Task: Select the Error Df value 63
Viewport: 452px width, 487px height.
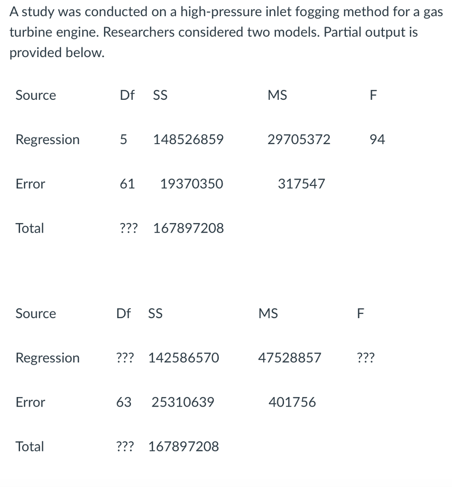Action: 124,402
